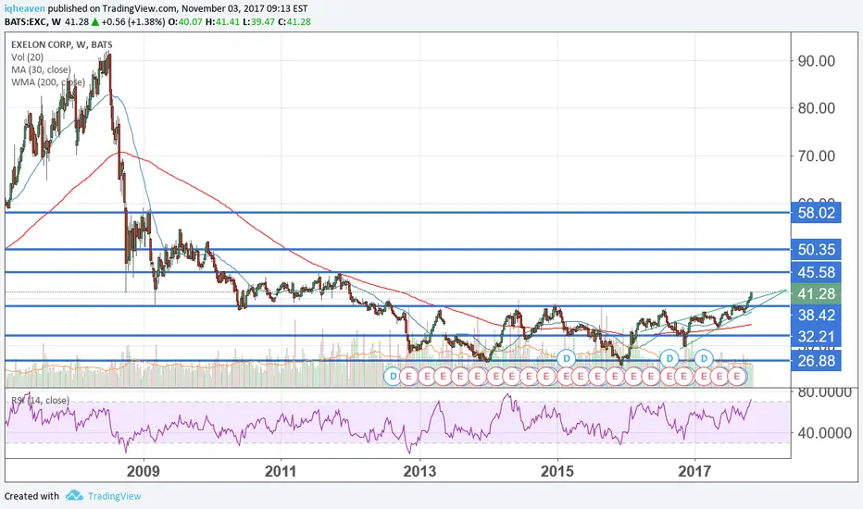Click the Created with footer text

coord(31,496)
